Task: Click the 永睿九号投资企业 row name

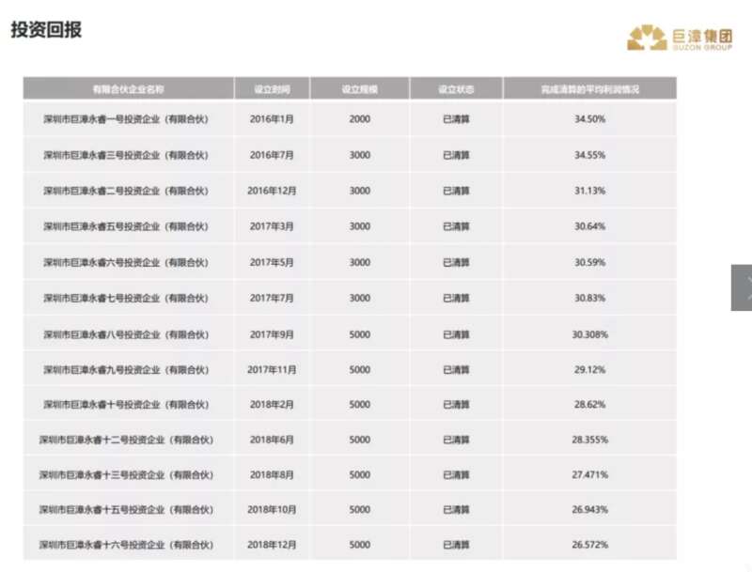Action: click(x=126, y=370)
